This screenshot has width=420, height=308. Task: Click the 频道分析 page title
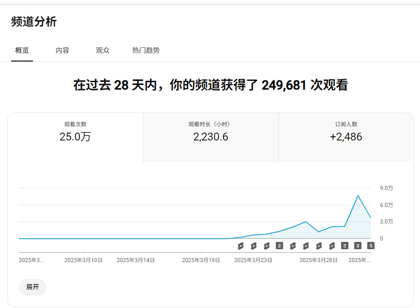(34, 22)
